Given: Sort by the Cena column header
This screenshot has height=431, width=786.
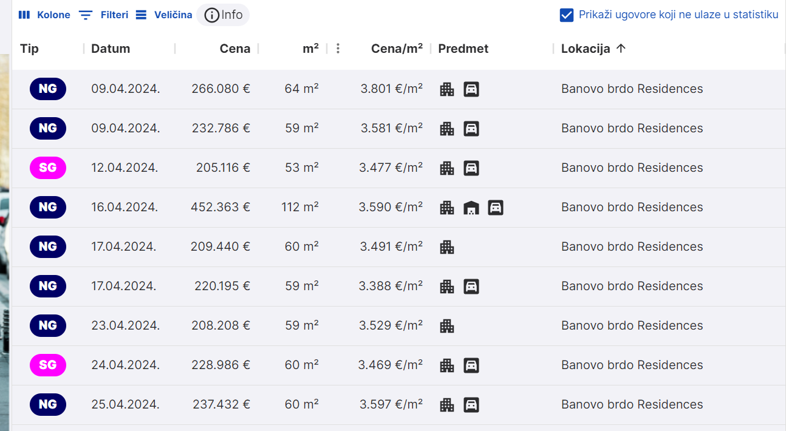Looking at the screenshot, I should pyautogui.click(x=234, y=49).
